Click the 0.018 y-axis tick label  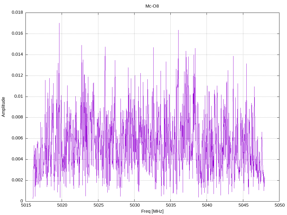pyautogui.click(x=17, y=12)
